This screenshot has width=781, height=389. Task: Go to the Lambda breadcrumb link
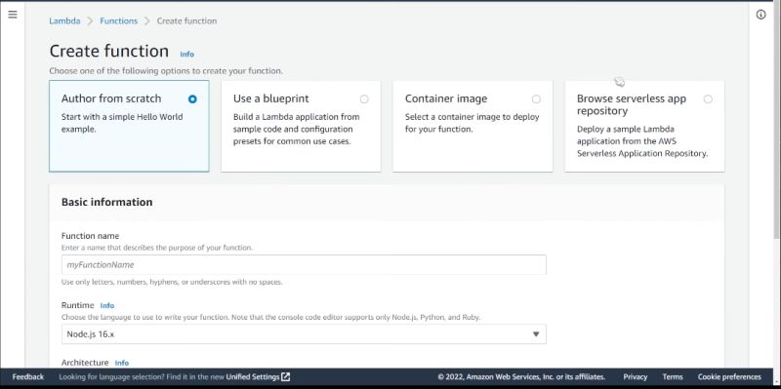coord(64,20)
